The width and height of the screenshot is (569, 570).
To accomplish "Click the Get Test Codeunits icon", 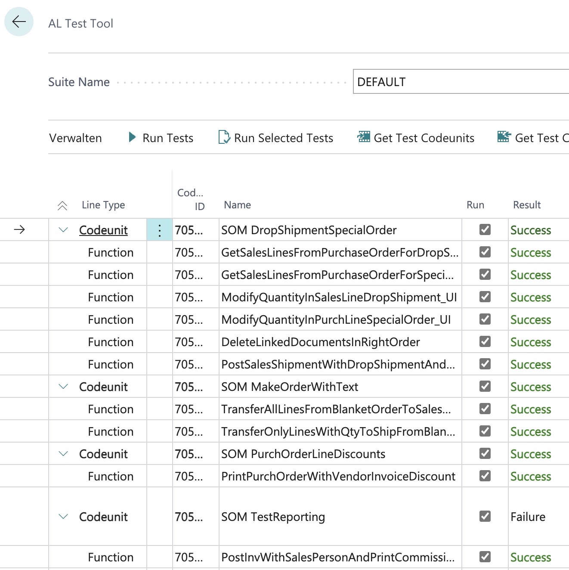I will click(x=364, y=137).
